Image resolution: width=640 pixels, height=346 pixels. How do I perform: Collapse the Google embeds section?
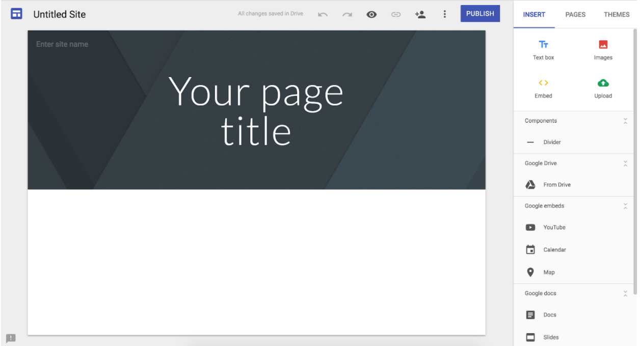pos(625,206)
